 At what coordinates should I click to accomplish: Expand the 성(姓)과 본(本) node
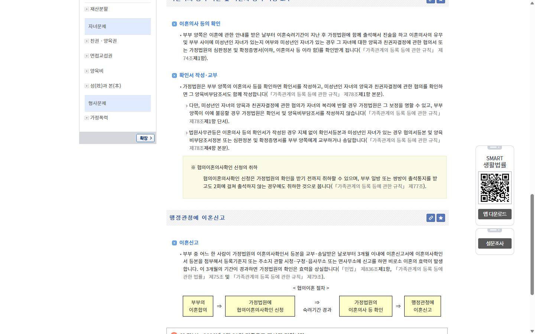click(x=87, y=86)
